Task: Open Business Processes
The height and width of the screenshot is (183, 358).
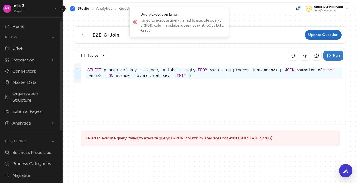Action: tap(31, 153)
